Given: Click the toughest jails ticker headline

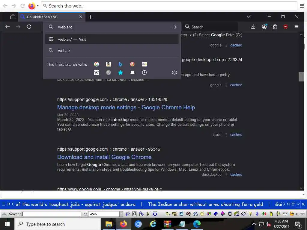Looking at the screenshot, I should point(75,204).
